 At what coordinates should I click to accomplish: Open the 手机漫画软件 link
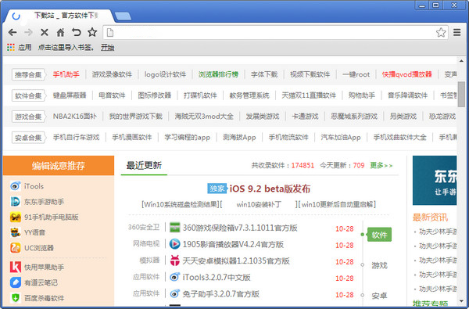click(x=132, y=137)
